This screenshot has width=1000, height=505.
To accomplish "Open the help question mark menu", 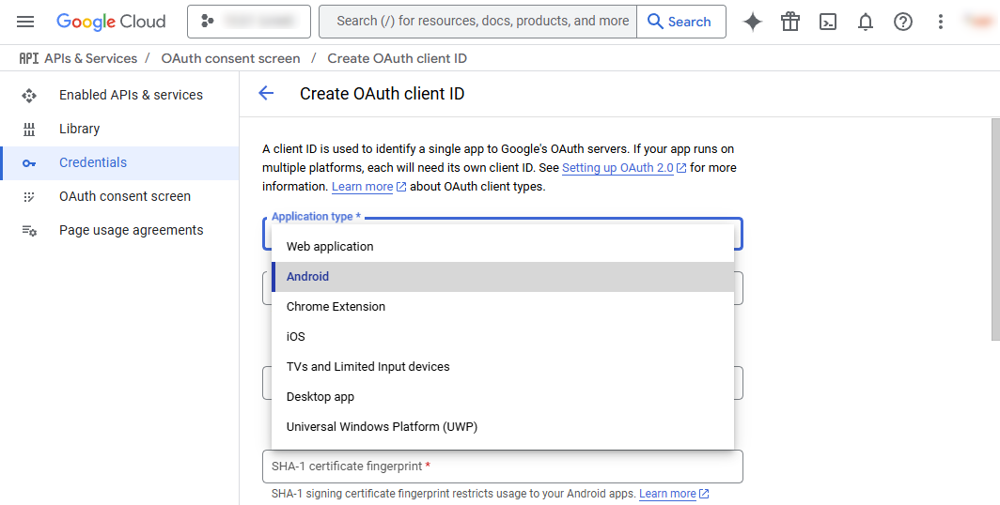I will [x=903, y=22].
